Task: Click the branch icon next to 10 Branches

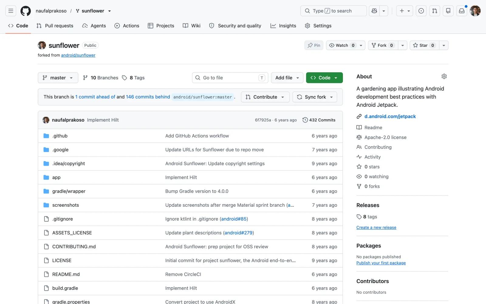Action: point(85,78)
